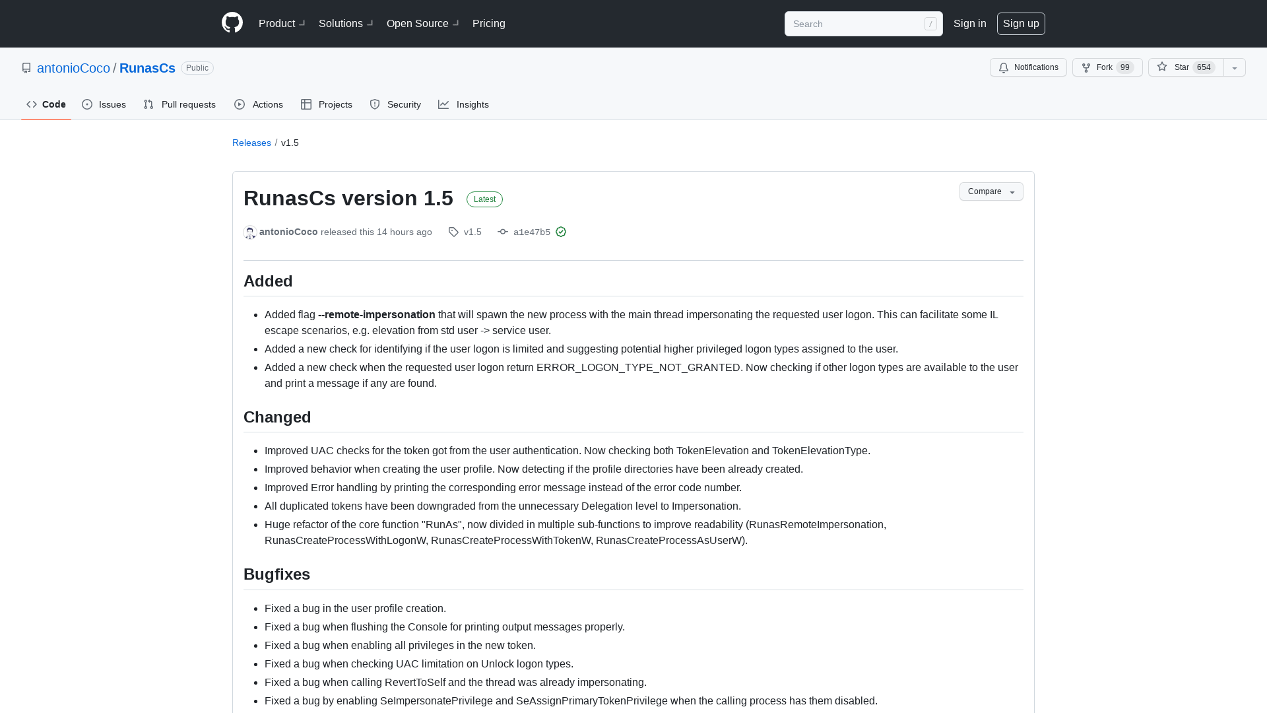The height and width of the screenshot is (713, 1267).
Task: Click the commit icon beside a1e47b5
Action: pos(503,232)
